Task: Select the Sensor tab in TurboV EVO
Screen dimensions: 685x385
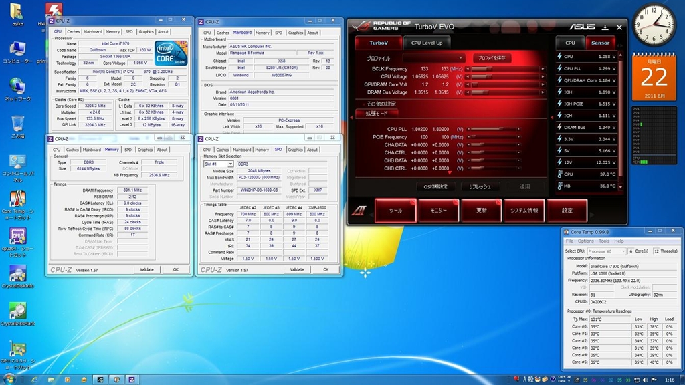Action: click(600, 43)
